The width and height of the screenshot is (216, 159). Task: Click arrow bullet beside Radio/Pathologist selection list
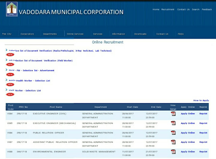click(x=6, y=50)
